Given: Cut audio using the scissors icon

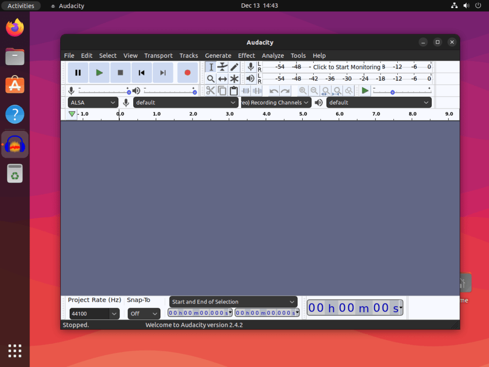Looking at the screenshot, I should click(x=211, y=90).
